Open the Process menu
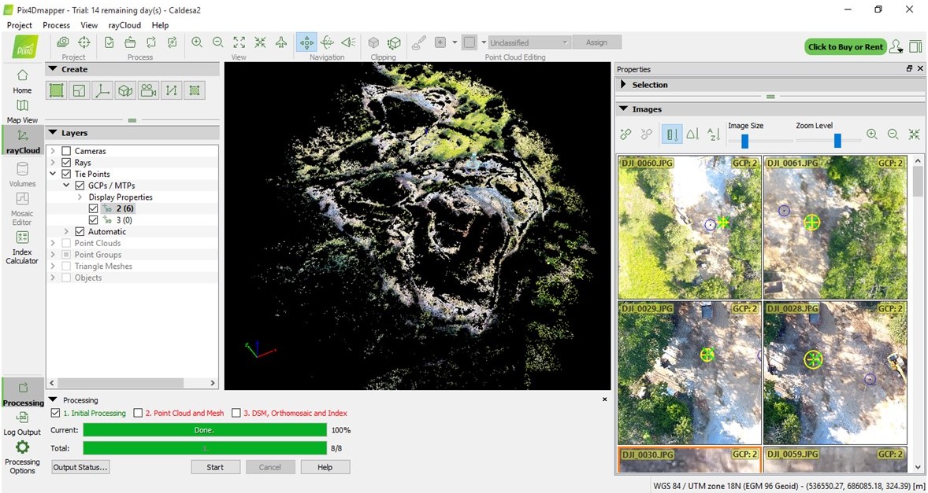This screenshot has height=493, width=928. (x=56, y=25)
